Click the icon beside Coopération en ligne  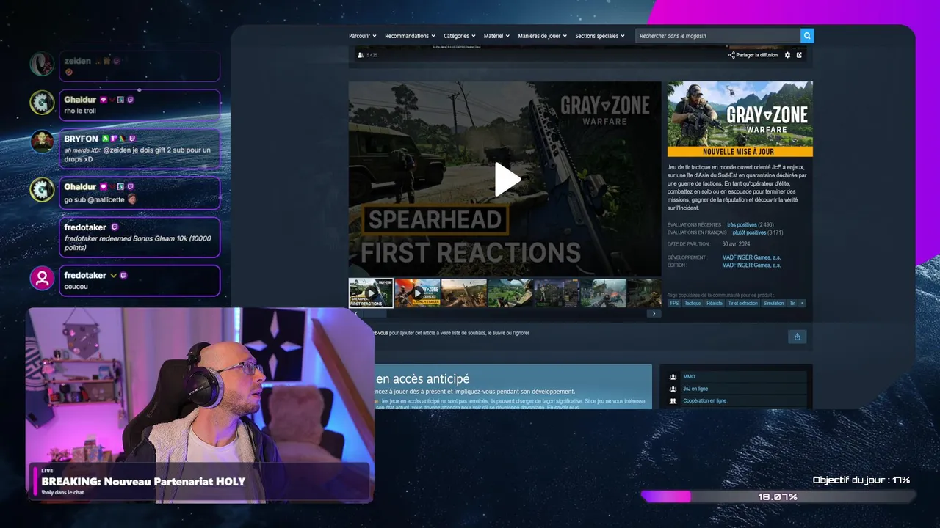click(x=673, y=401)
